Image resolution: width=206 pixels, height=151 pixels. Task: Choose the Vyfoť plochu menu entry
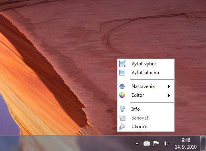click(x=146, y=73)
